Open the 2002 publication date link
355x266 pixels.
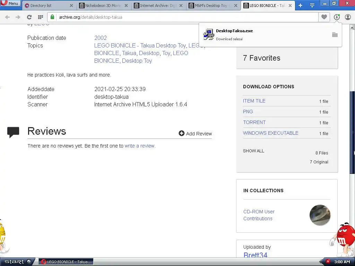pyautogui.click(x=100, y=38)
